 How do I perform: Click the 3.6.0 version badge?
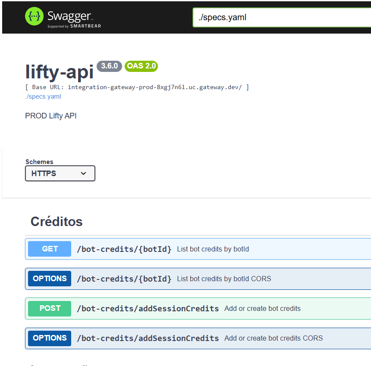(x=110, y=66)
